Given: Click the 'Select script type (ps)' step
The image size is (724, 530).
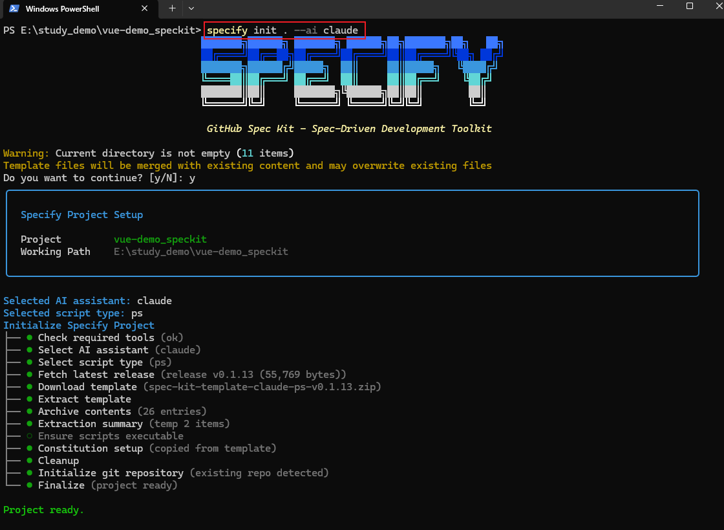Looking at the screenshot, I should coord(100,362).
